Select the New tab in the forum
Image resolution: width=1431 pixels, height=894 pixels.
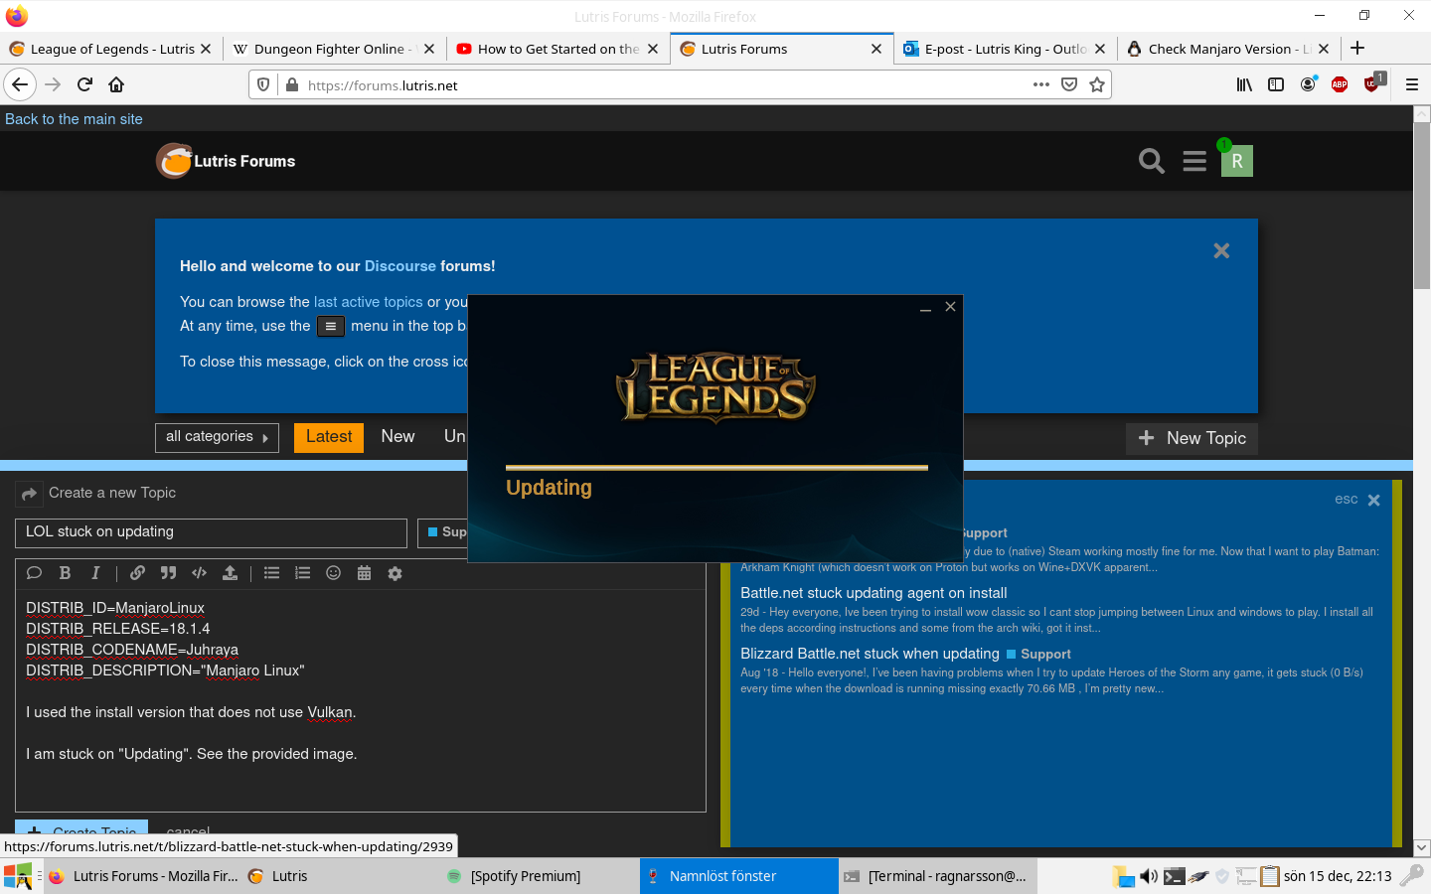pos(397,437)
